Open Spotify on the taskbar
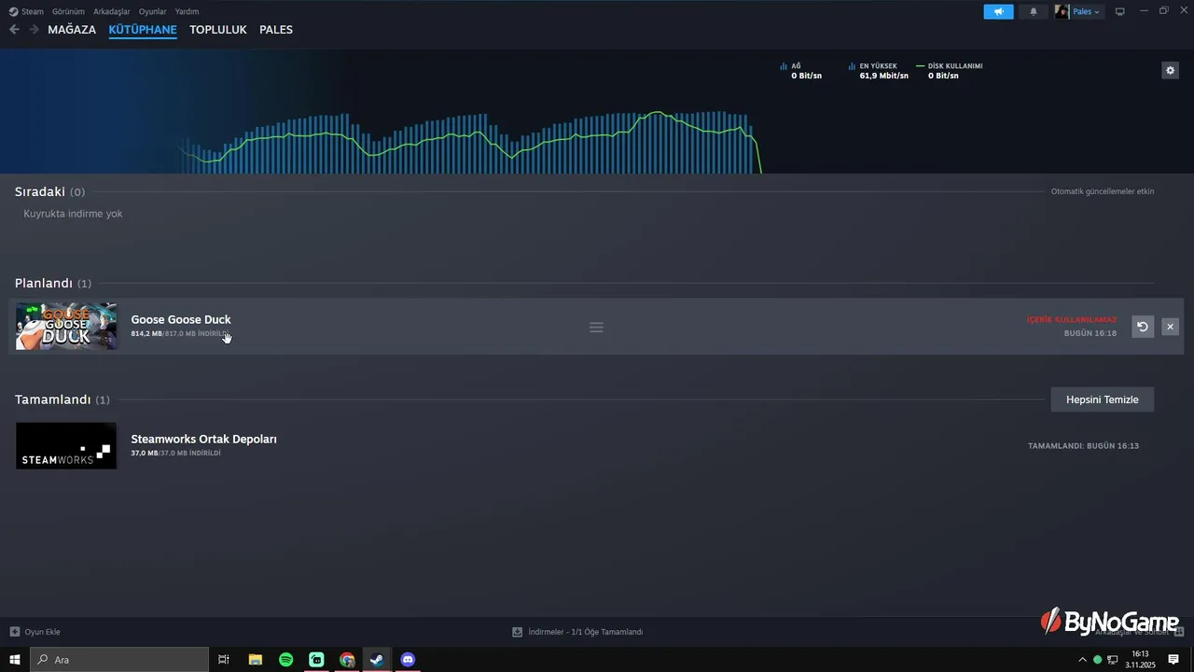This screenshot has height=672, width=1194. click(285, 660)
